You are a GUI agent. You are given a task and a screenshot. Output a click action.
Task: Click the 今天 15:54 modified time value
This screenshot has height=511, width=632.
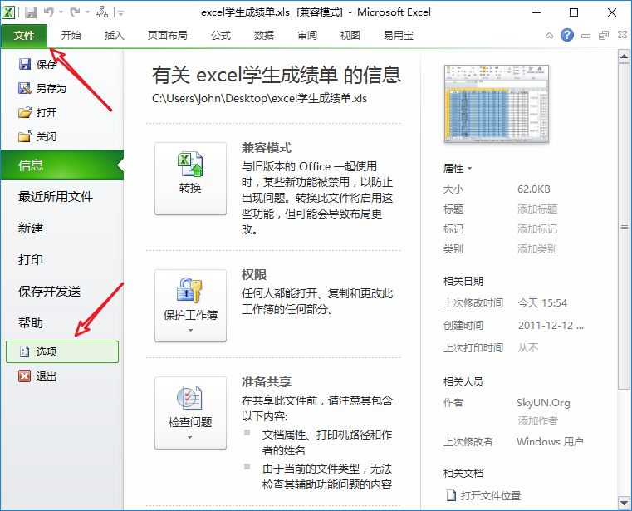[542, 303]
